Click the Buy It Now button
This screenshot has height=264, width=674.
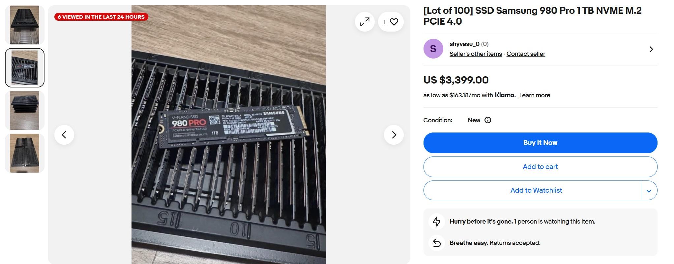(540, 143)
